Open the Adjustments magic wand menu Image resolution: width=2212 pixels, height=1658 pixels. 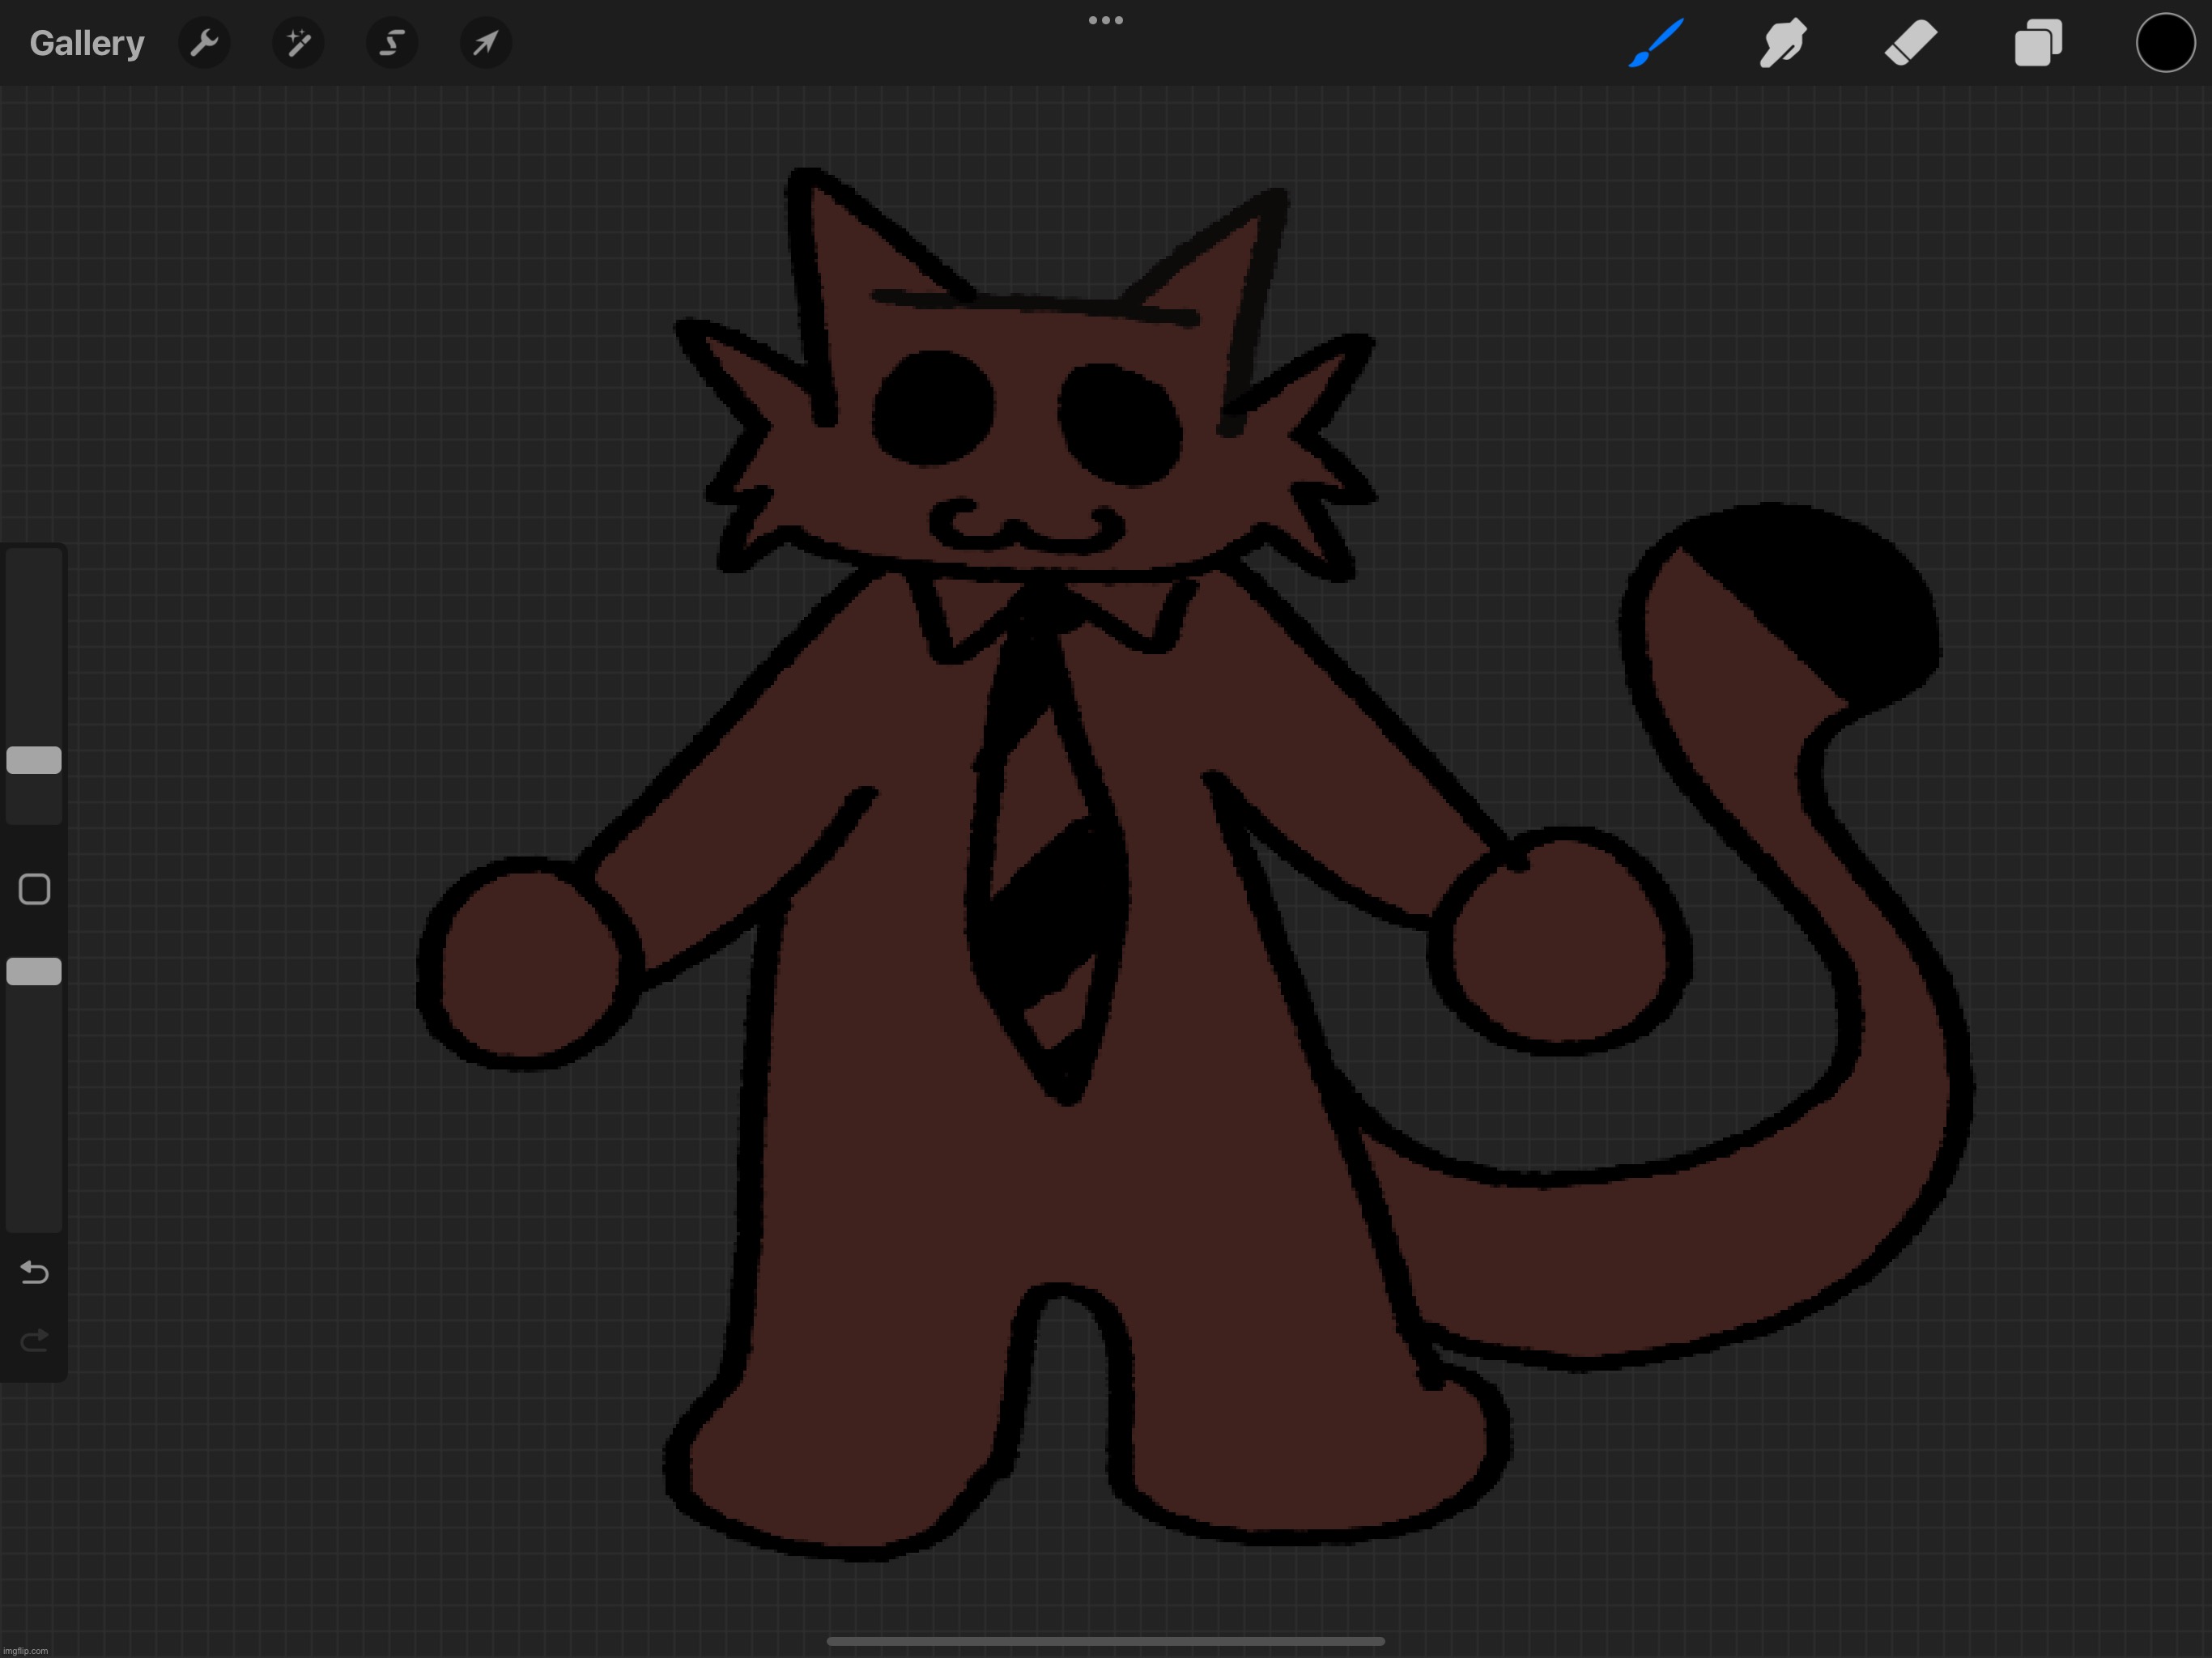coord(298,43)
